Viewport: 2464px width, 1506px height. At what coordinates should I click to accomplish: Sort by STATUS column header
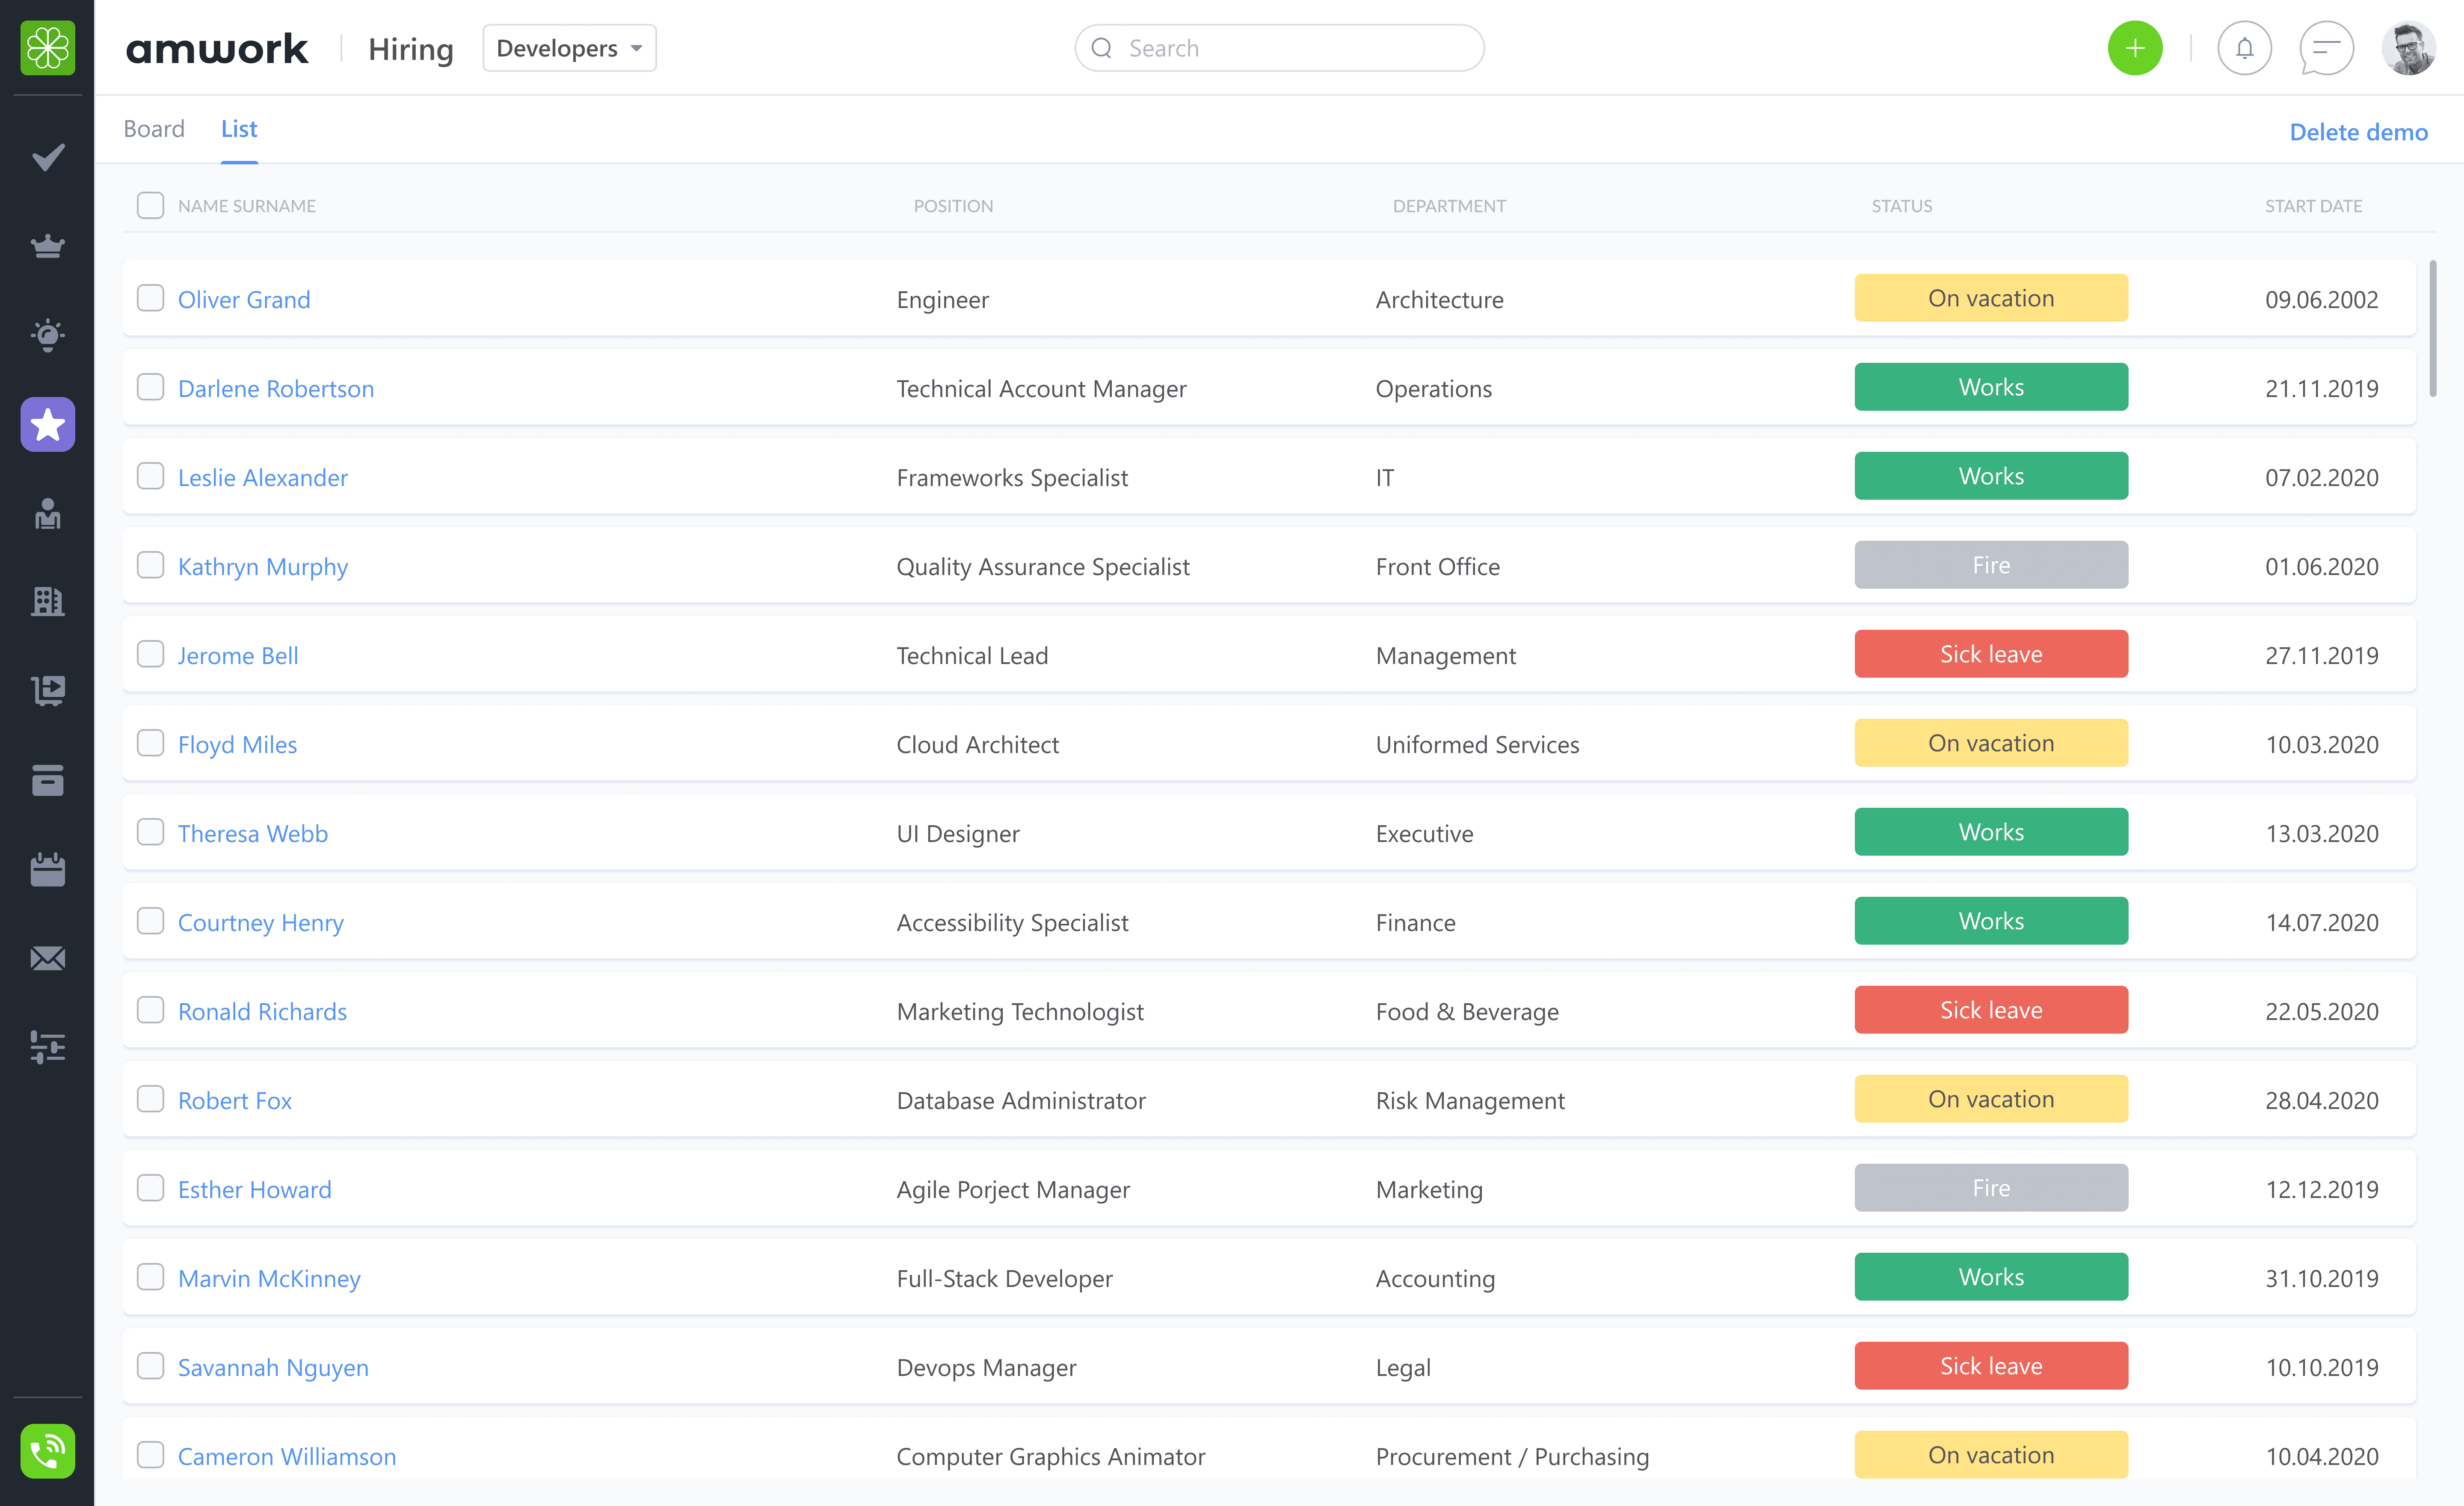(x=1902, y=206)
